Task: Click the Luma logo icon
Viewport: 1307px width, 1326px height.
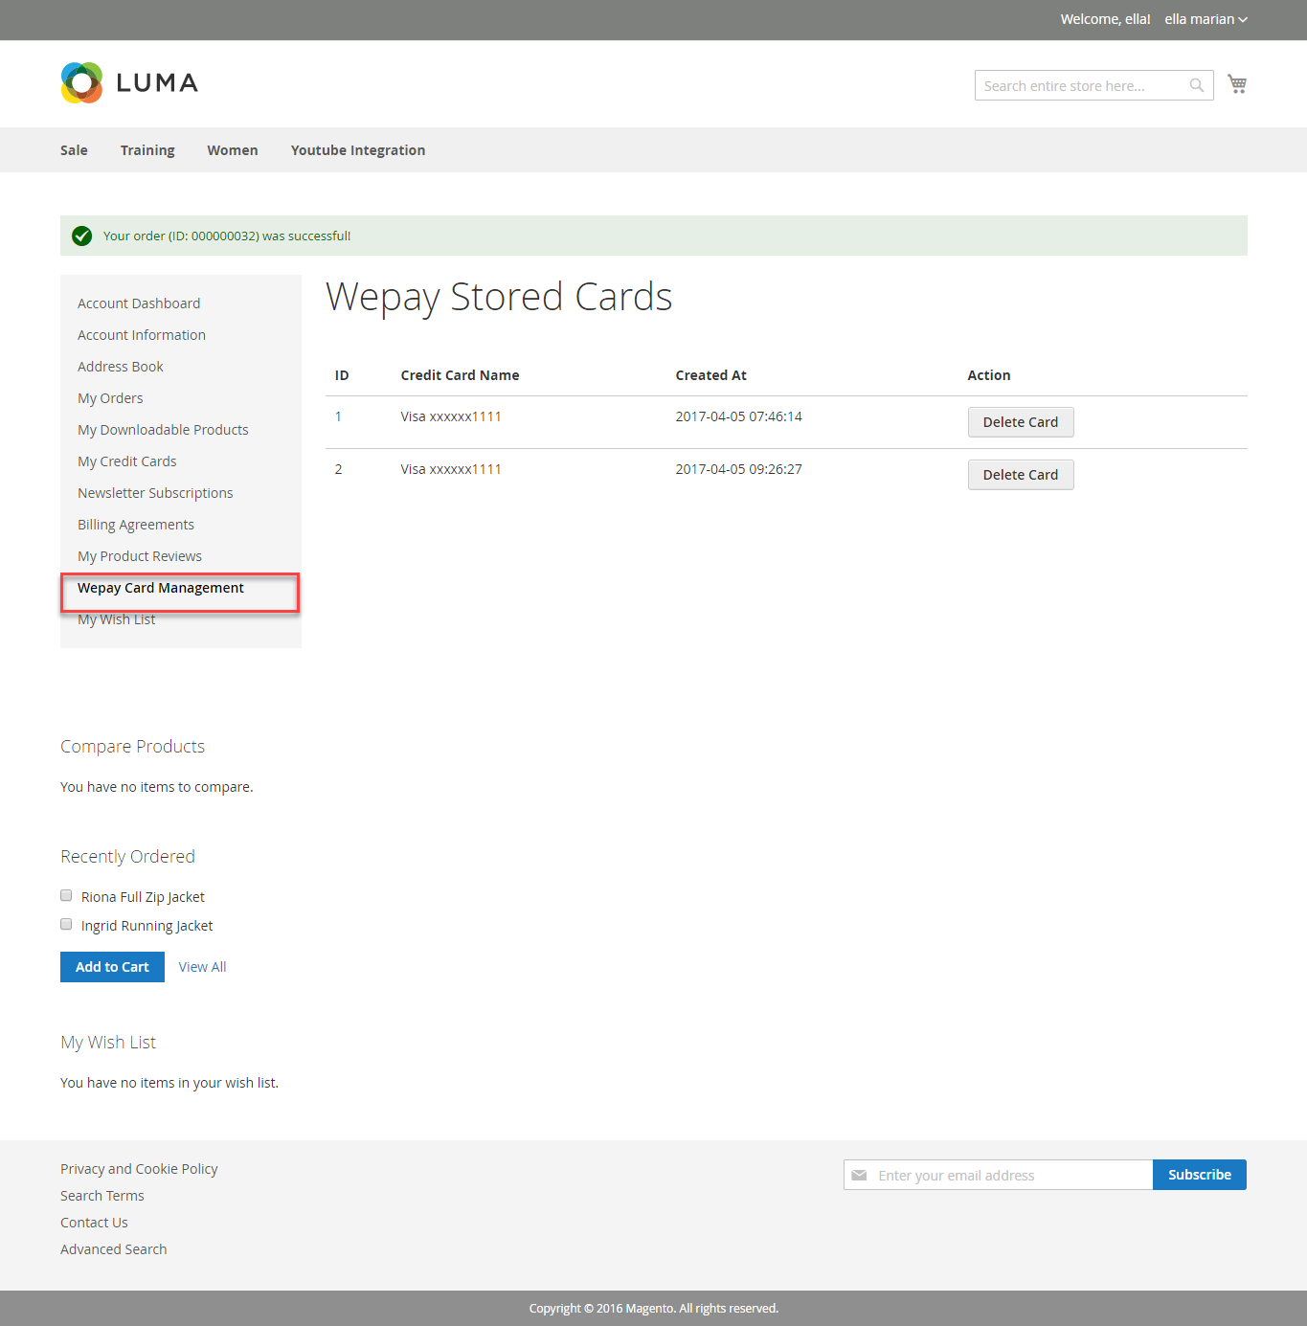Action: 82,83
